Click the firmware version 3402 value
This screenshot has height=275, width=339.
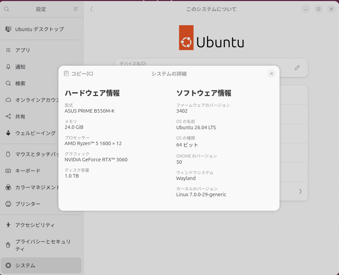tap(182, 111)
